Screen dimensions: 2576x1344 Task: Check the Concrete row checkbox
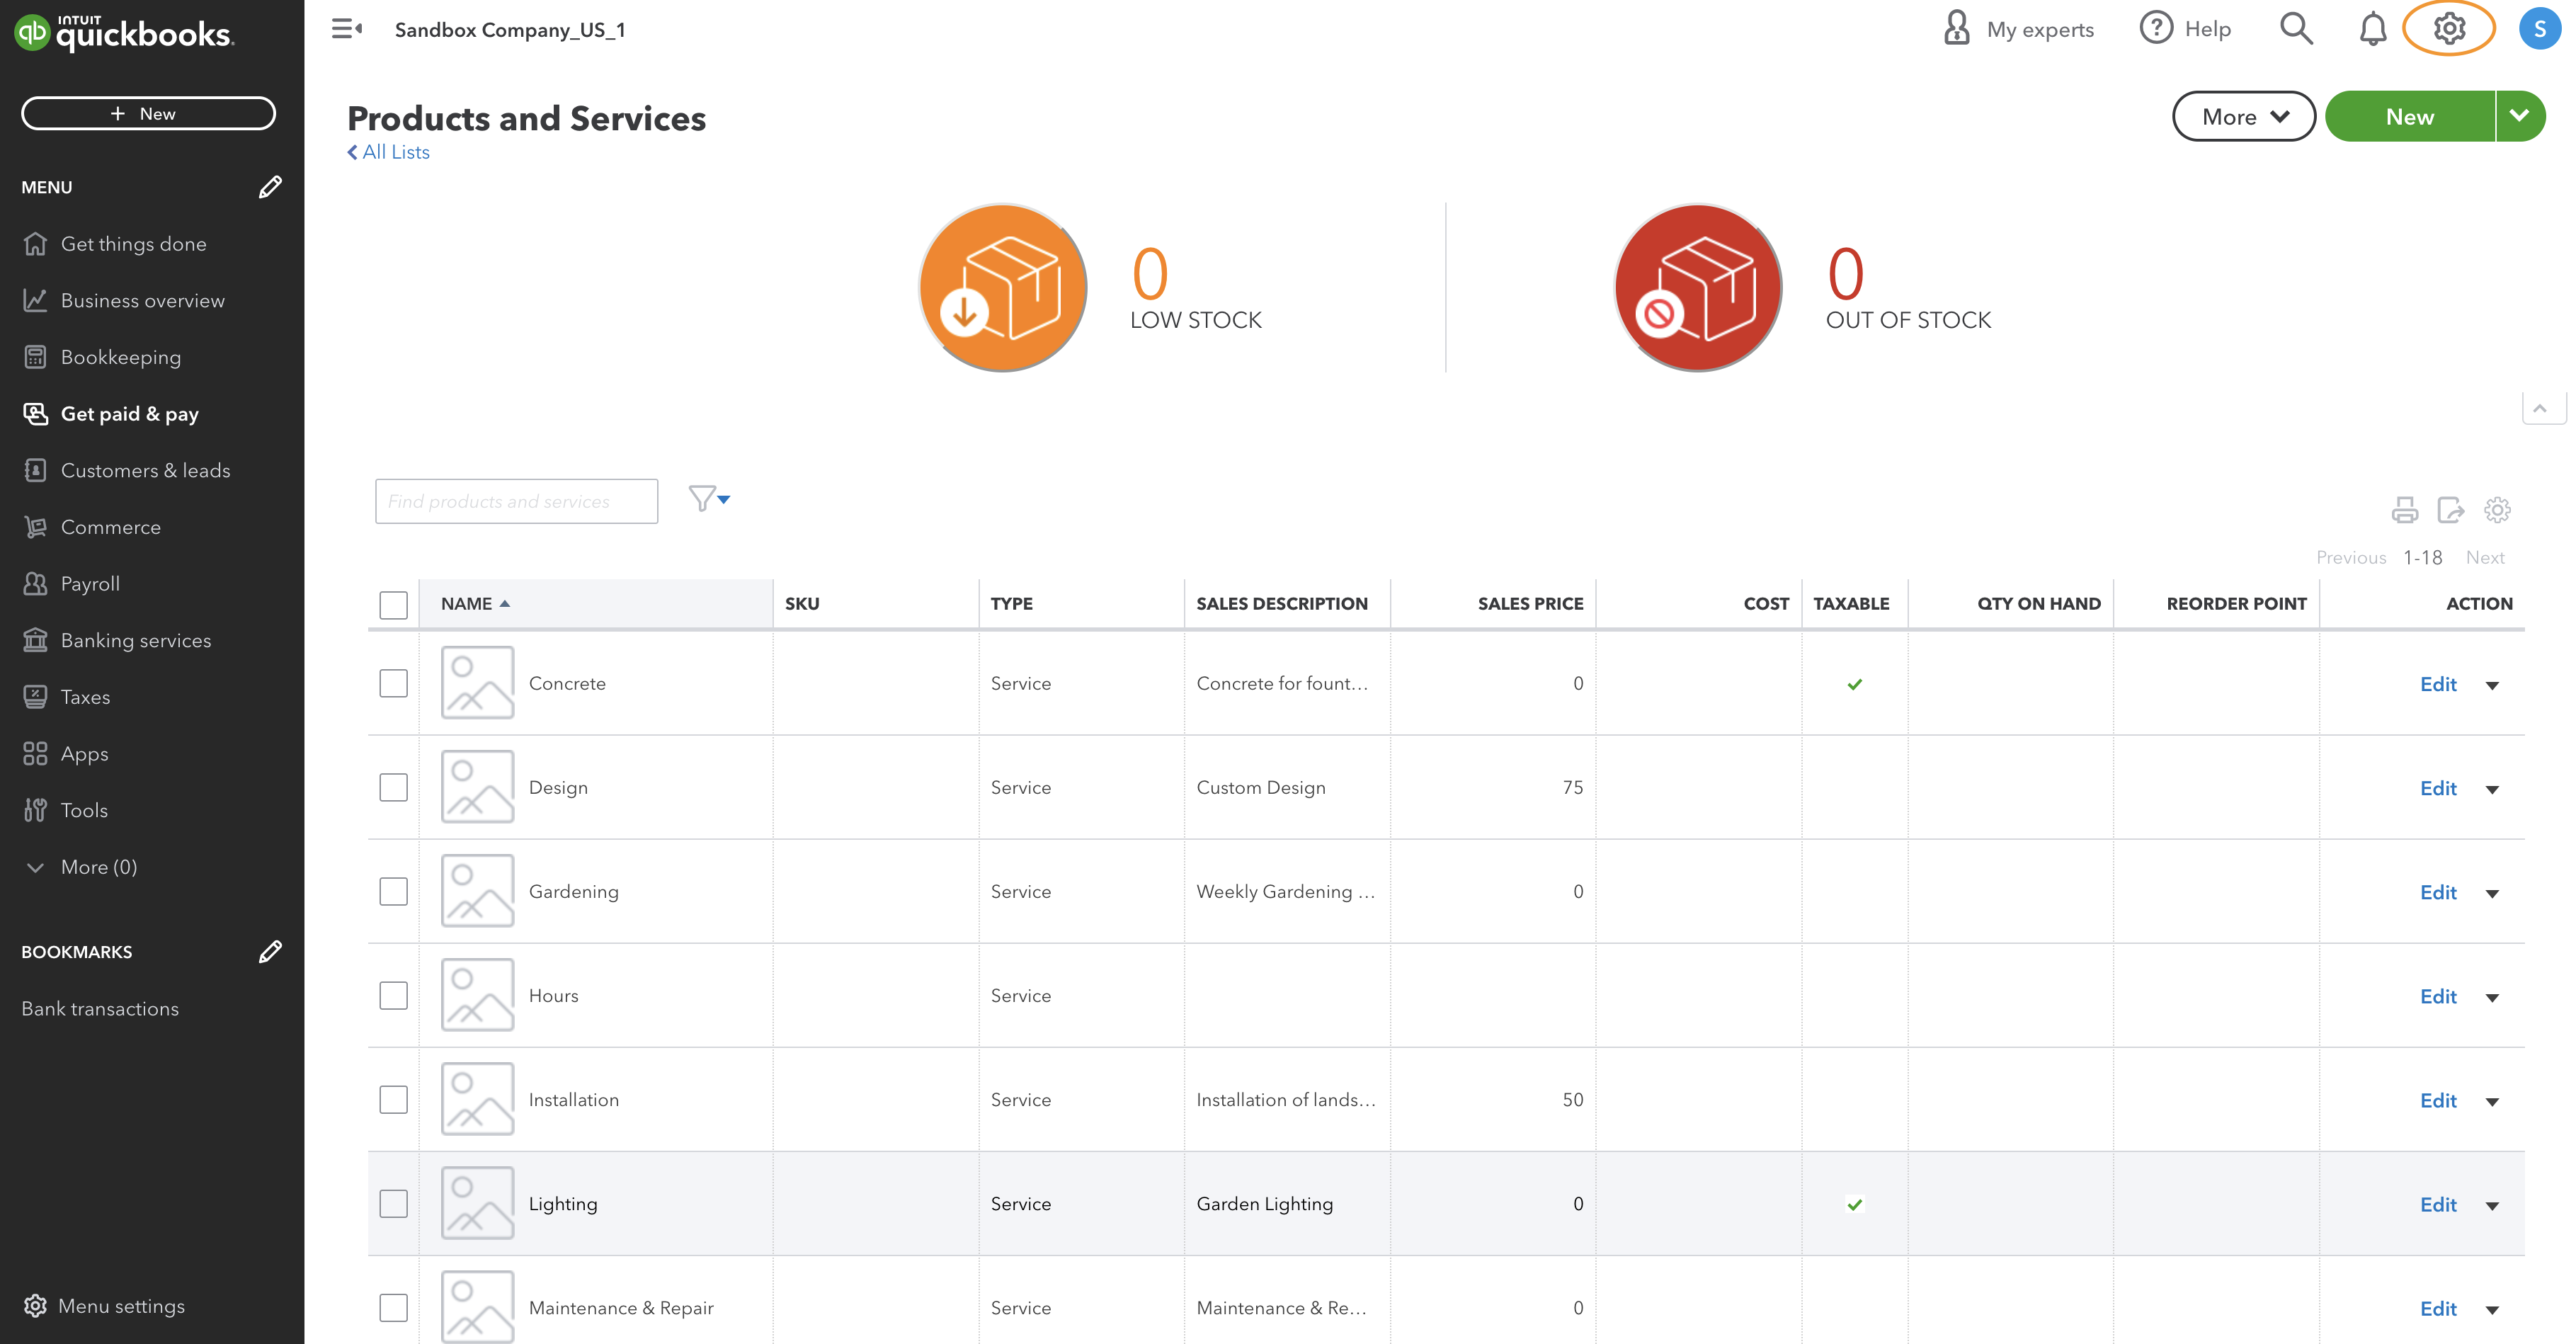pyautogui.click(x=393, y=684)
